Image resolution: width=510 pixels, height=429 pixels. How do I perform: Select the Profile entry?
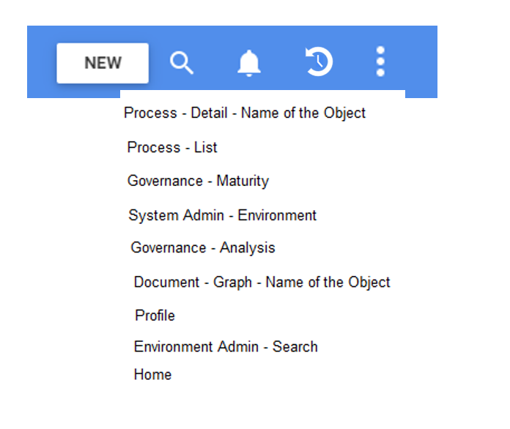155,316
